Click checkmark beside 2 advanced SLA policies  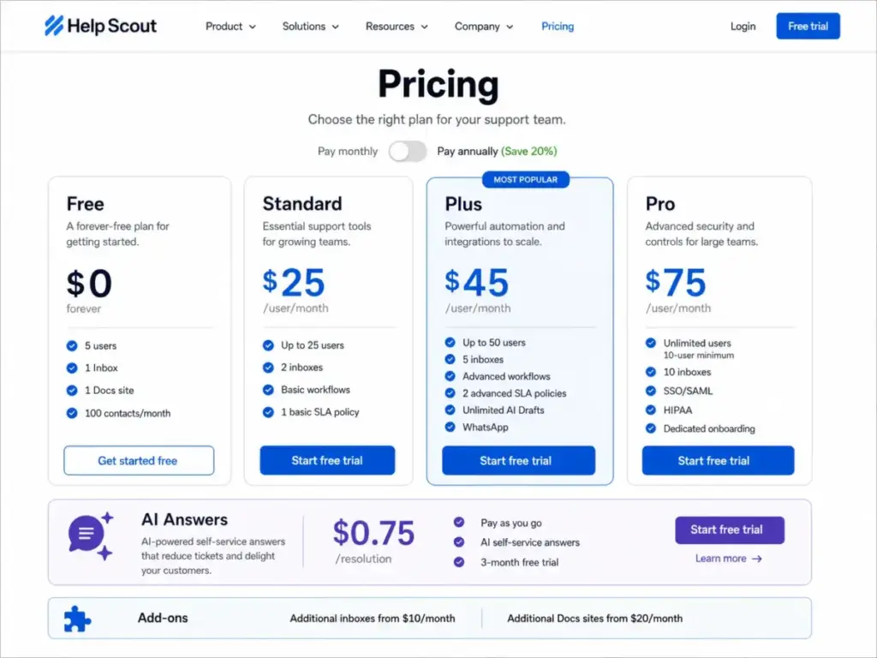point(450,392)
